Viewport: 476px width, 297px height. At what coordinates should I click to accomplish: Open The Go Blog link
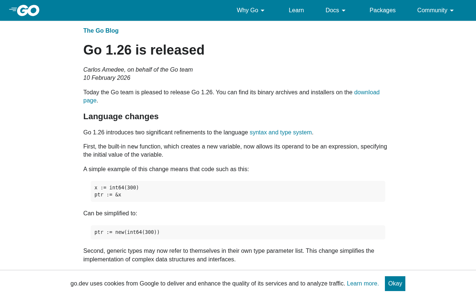click(x=101, y=31)
